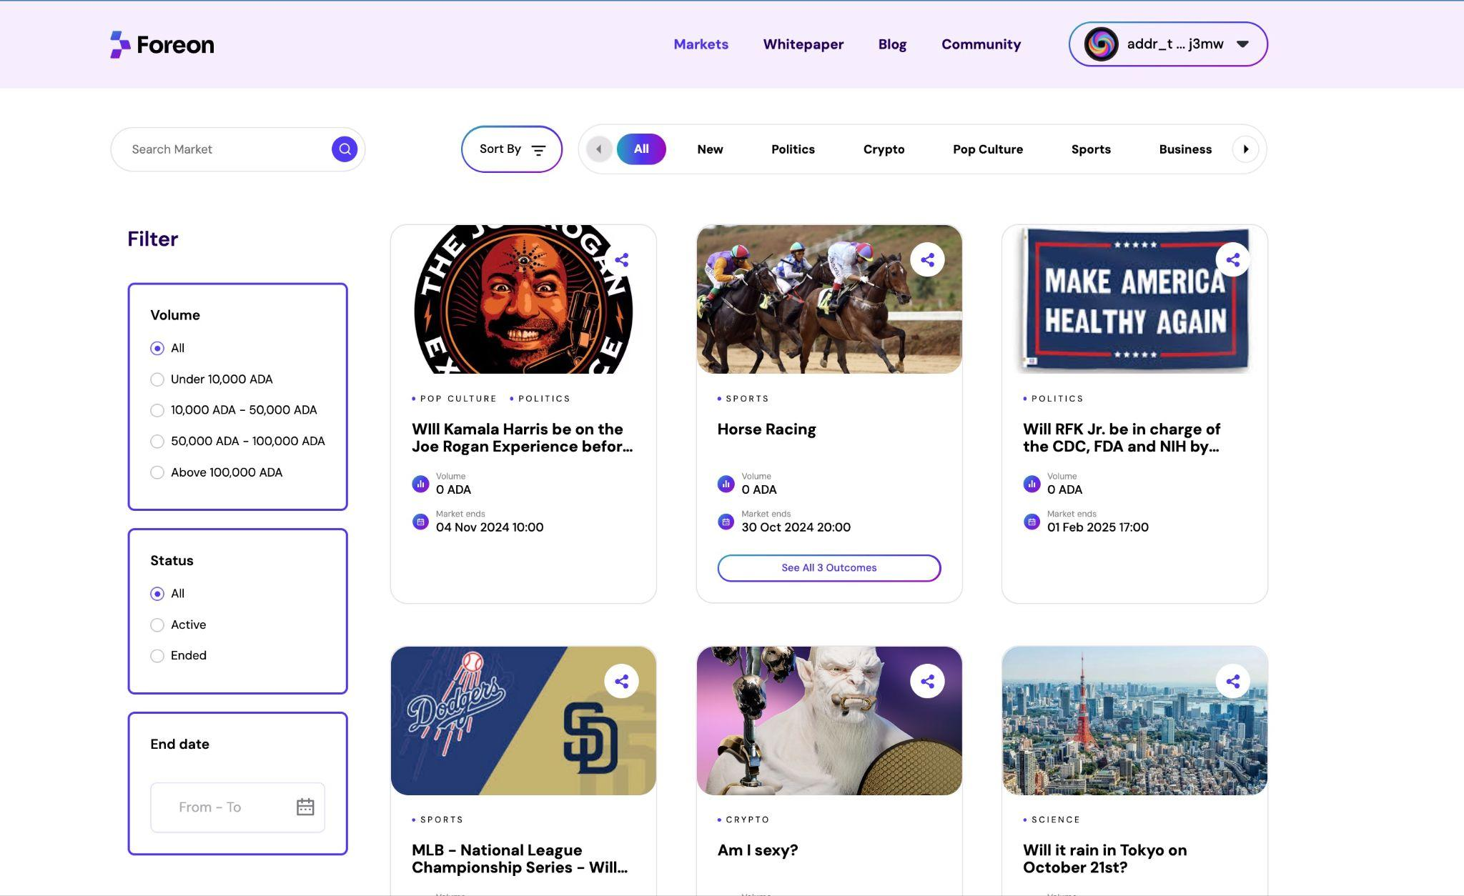Share the 'Am I sexy?' market
Screen dimensions: 1464x896
click(927, 682)
